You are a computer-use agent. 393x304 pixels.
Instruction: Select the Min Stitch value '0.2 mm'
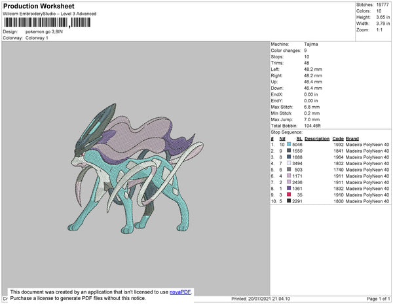coord(312,113)
